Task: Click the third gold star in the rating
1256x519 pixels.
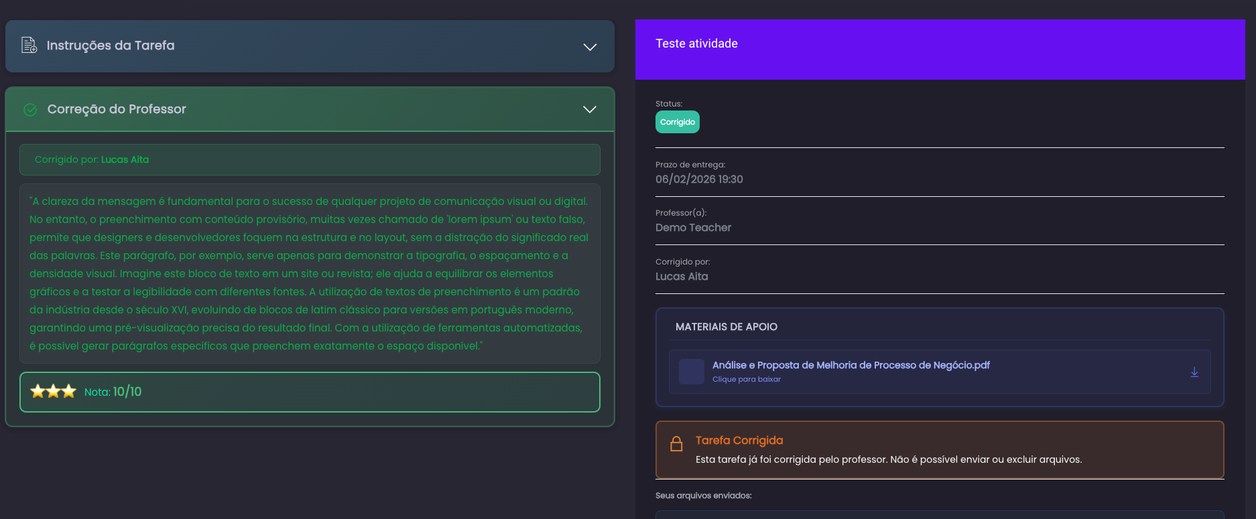Action: [69, 392]
